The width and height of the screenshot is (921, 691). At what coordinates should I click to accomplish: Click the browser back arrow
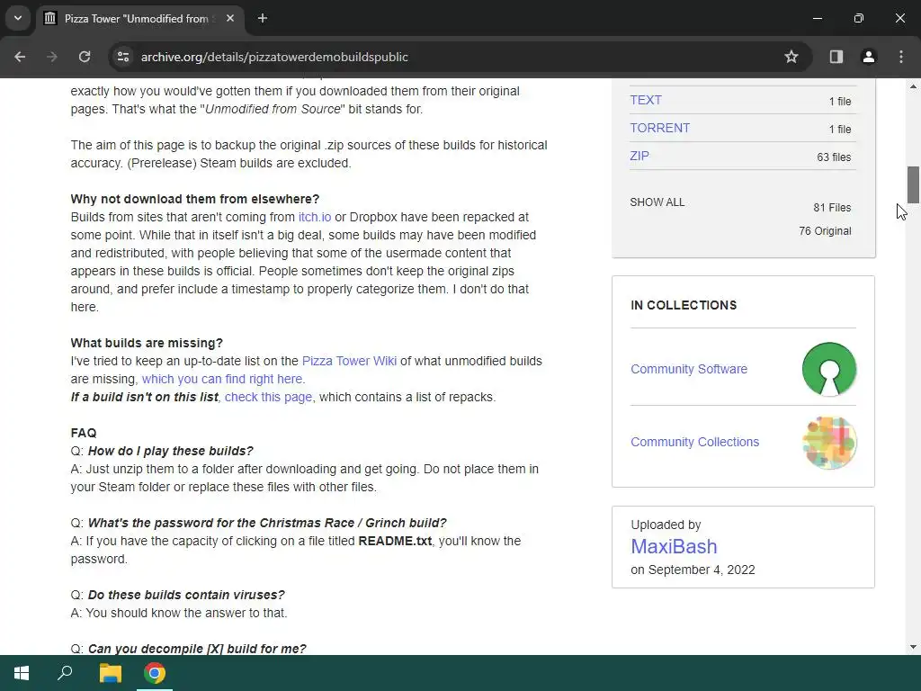click(x=20, y=57)
